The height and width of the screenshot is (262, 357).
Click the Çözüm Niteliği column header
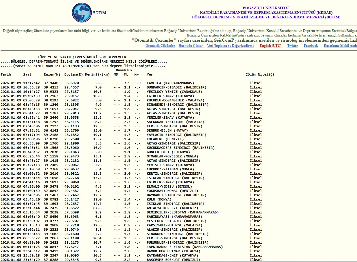[260, 74]
